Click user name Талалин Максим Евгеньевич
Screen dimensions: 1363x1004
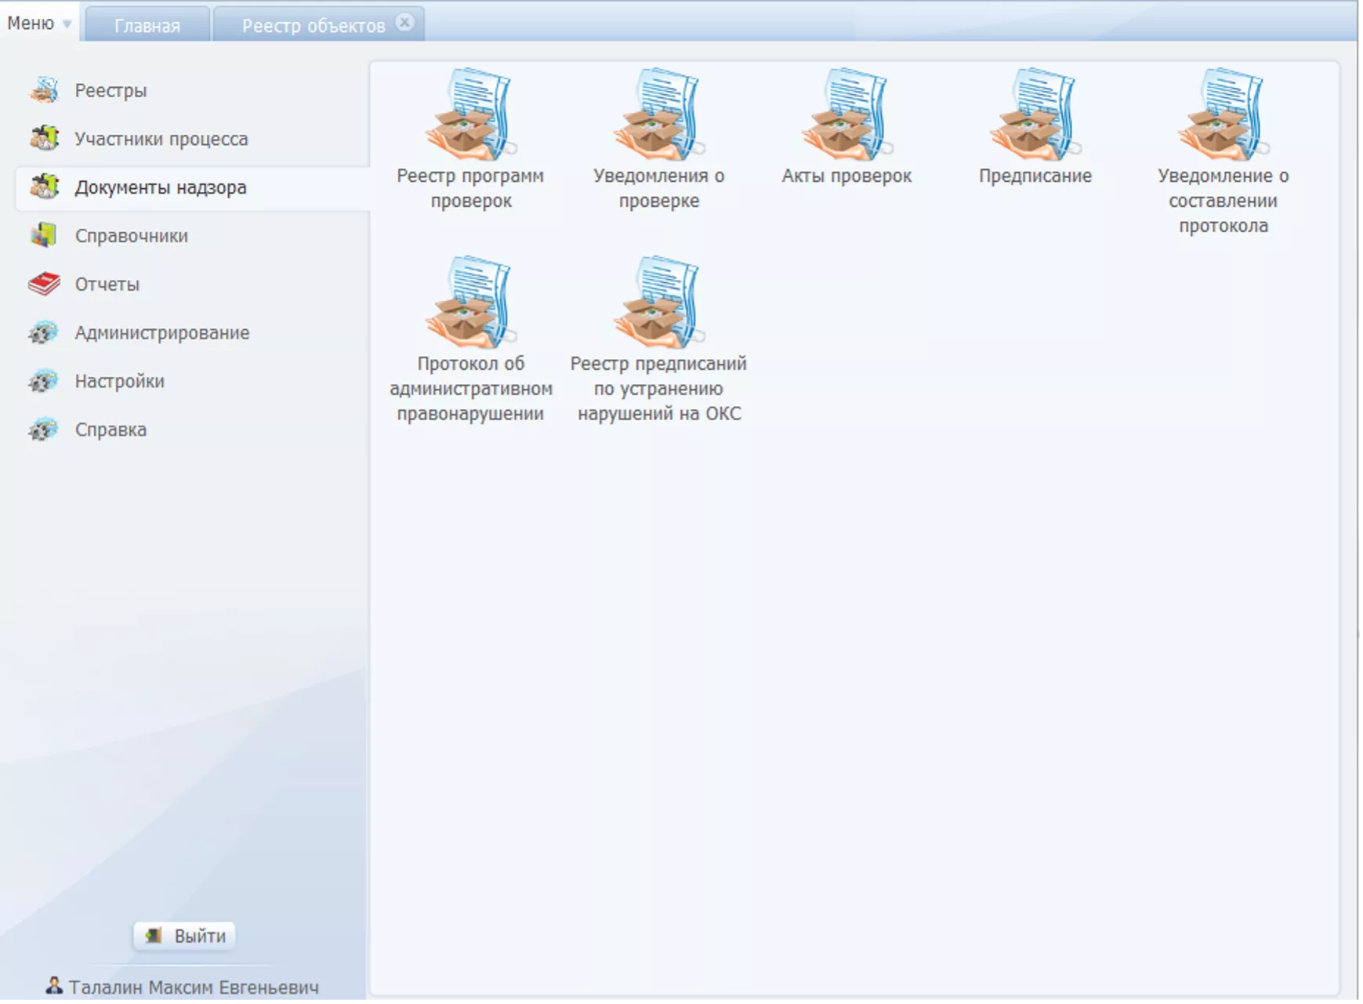[x=193, y=987]
